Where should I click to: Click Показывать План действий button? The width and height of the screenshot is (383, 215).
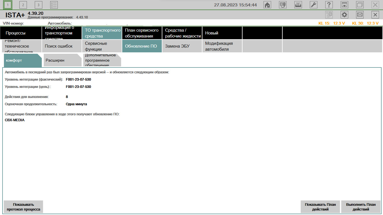(x=320, y=207)
